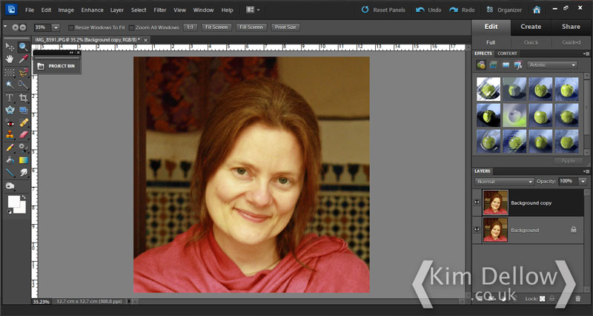Screen dimensions: 593x316
Task: Select the Magic Wand tool
Action: pos(10,85)
